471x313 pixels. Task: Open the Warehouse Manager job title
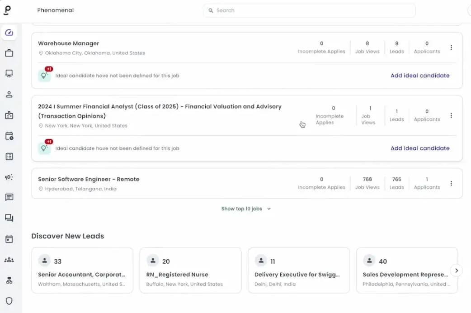(x=69, y=43)
